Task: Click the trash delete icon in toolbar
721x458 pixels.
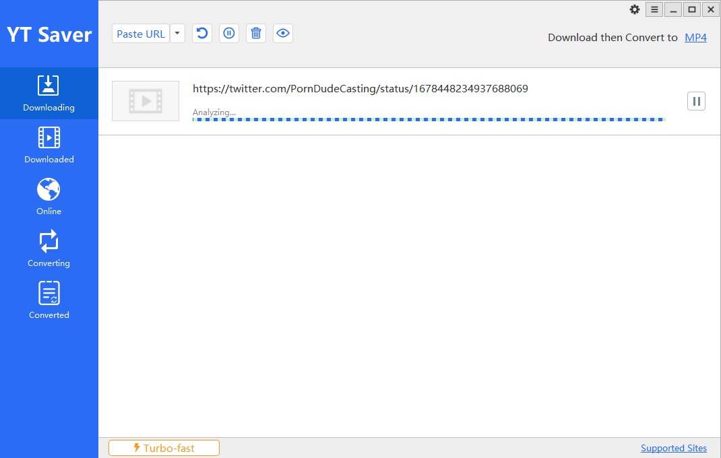Action: click(x=256, y=34)
